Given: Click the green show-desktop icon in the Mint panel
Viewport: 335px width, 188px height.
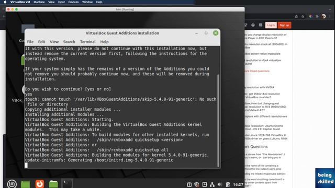Looking at the screenshot, I should tap(26, 184).
